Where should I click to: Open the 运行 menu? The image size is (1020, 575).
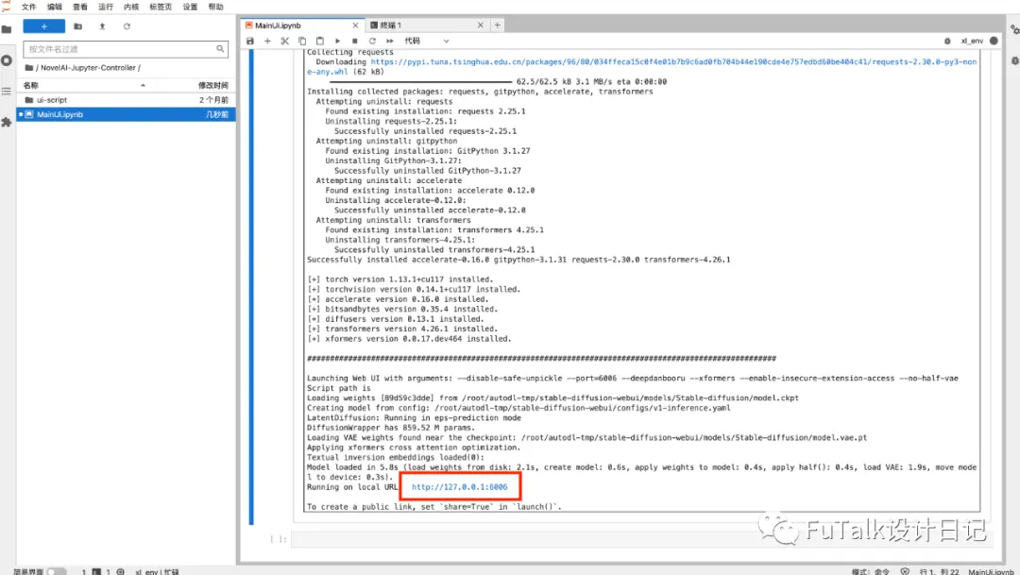coord(106,7)
